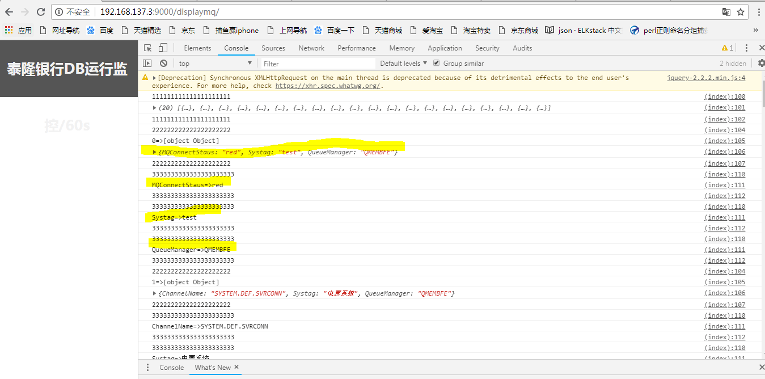Switch to the Elements tab
Viewport: 765px width, 379px height.
[x=197, y=48]
